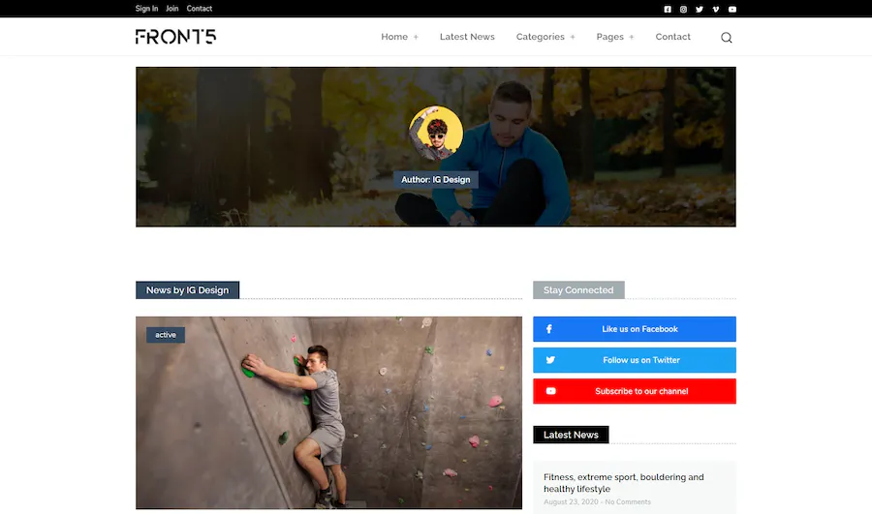
Task: Click the Latest News sidebar heading
Action: [571, 435]
